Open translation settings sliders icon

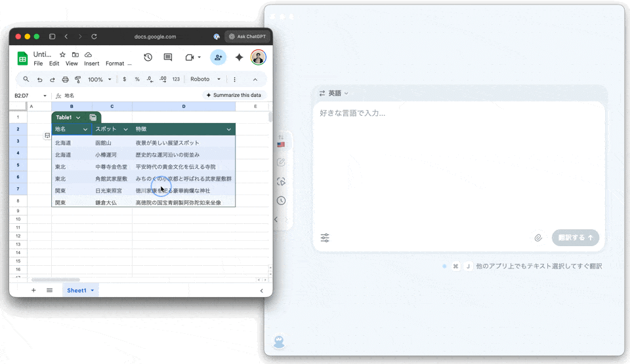coord(325,238)
